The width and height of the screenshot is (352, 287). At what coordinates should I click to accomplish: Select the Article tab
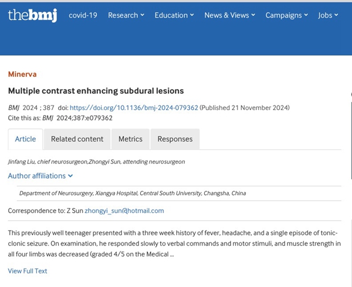coord(25,139)
